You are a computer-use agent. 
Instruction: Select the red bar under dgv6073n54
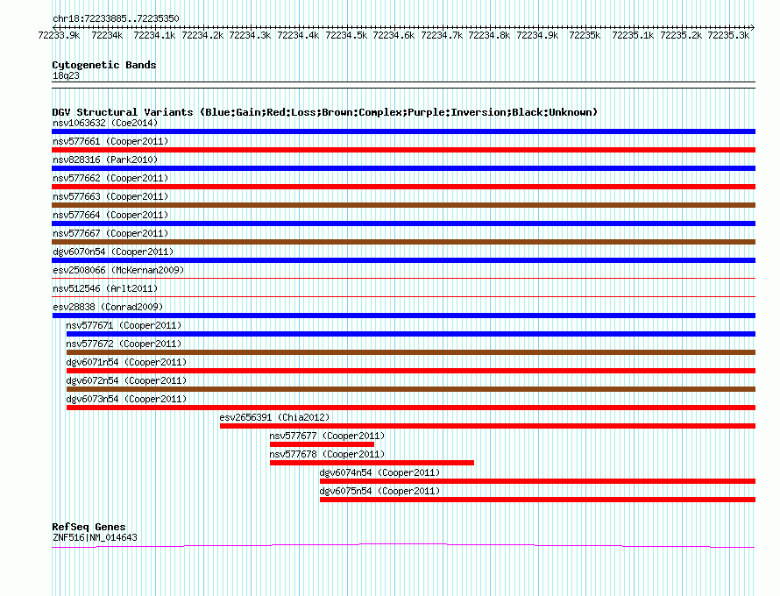pos(411,408)
